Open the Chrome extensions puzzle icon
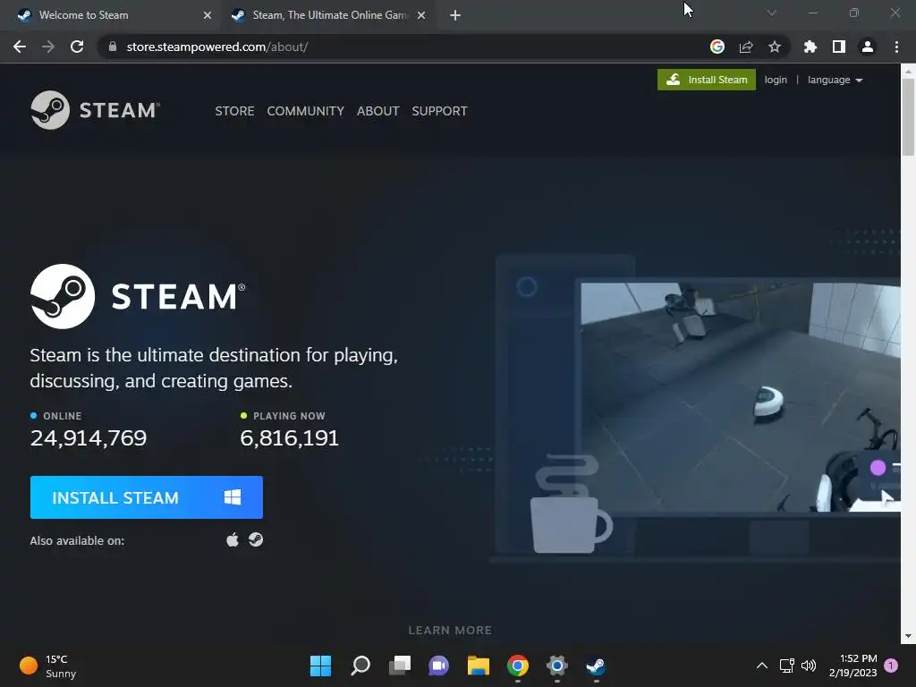The width and height of the screenshot is (916, 687). pos(810,47)
